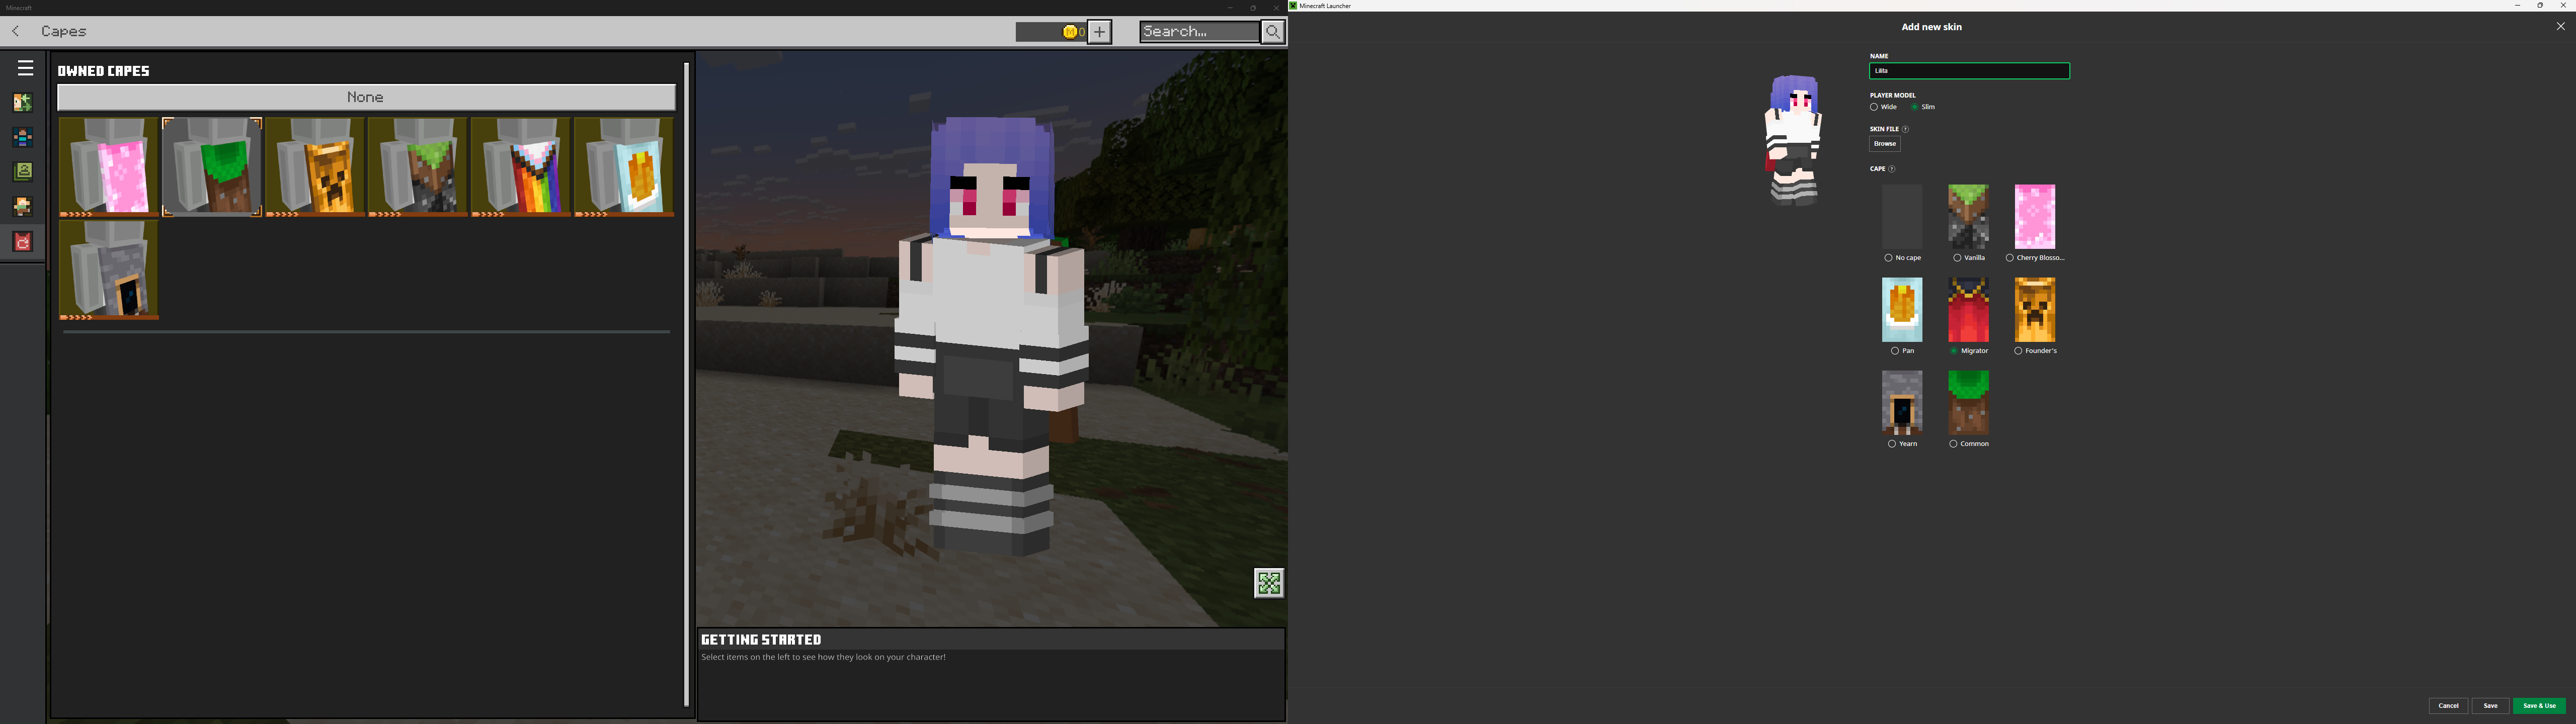Click the back arrow next to Capes
The height and width of the screenshot is (724, 2576).
[16, 32]
